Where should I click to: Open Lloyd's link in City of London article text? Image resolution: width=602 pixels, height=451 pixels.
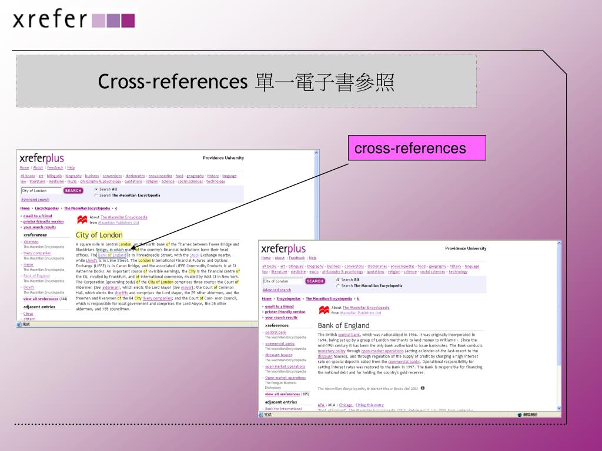[x=92, y=260]
